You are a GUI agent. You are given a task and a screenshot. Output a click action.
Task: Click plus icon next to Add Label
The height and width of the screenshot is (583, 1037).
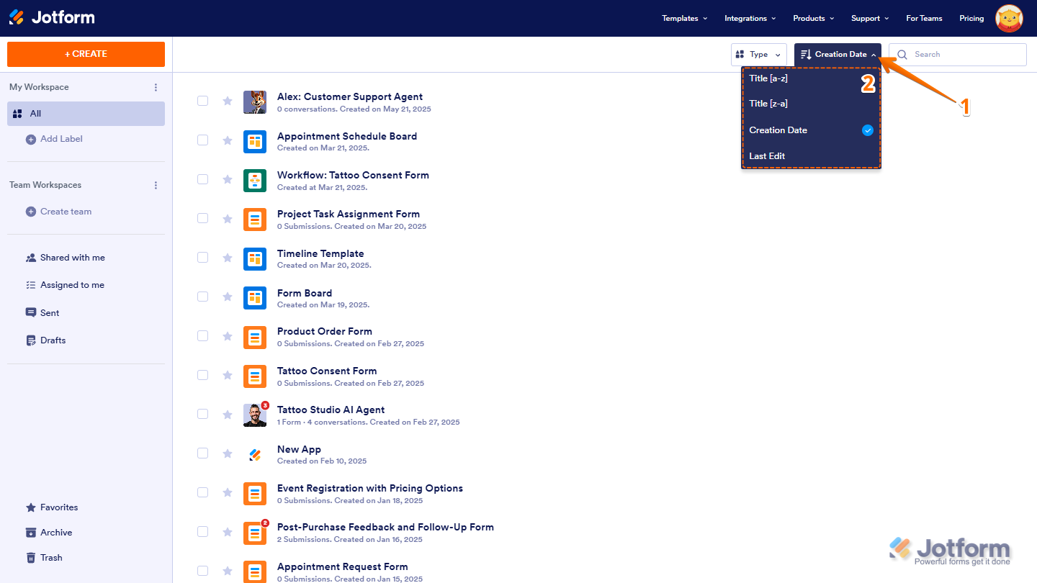(x=31, y=140)
